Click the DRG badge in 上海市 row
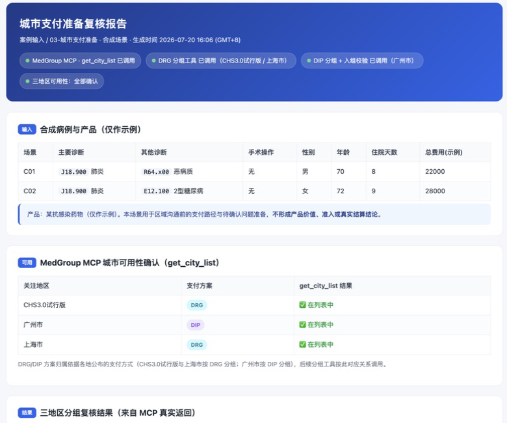507x423 pixels. (196, 345)
